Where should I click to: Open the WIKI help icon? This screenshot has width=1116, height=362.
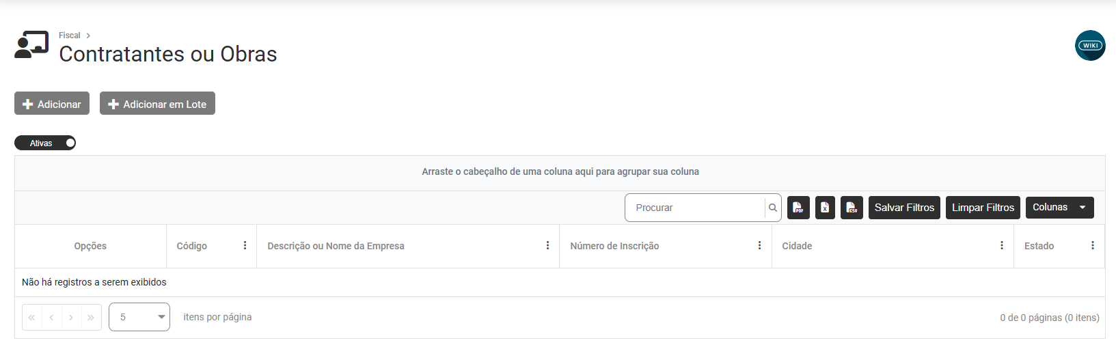1090,46
